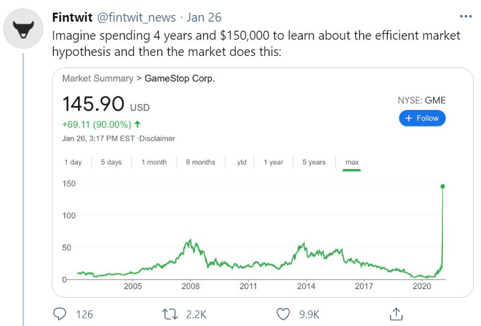Select the ytd chart range
The height and width of the screenshot is (326, 481).
click(x=242, y=162)
